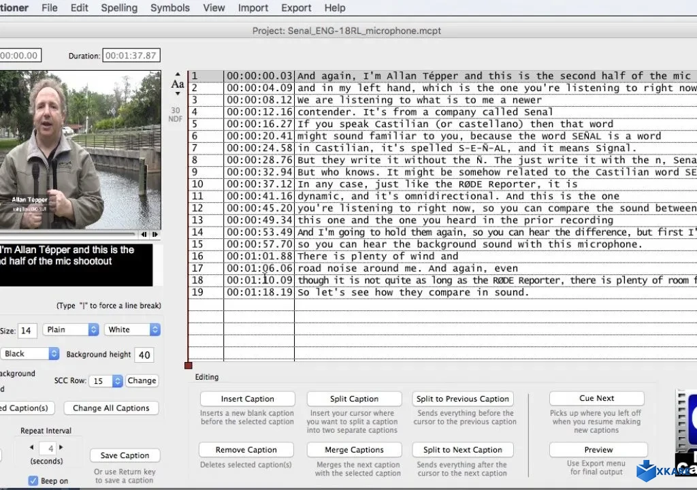Open the Plain font style dropdown
The image size is (697, 490).
click(x=71, y=329)
